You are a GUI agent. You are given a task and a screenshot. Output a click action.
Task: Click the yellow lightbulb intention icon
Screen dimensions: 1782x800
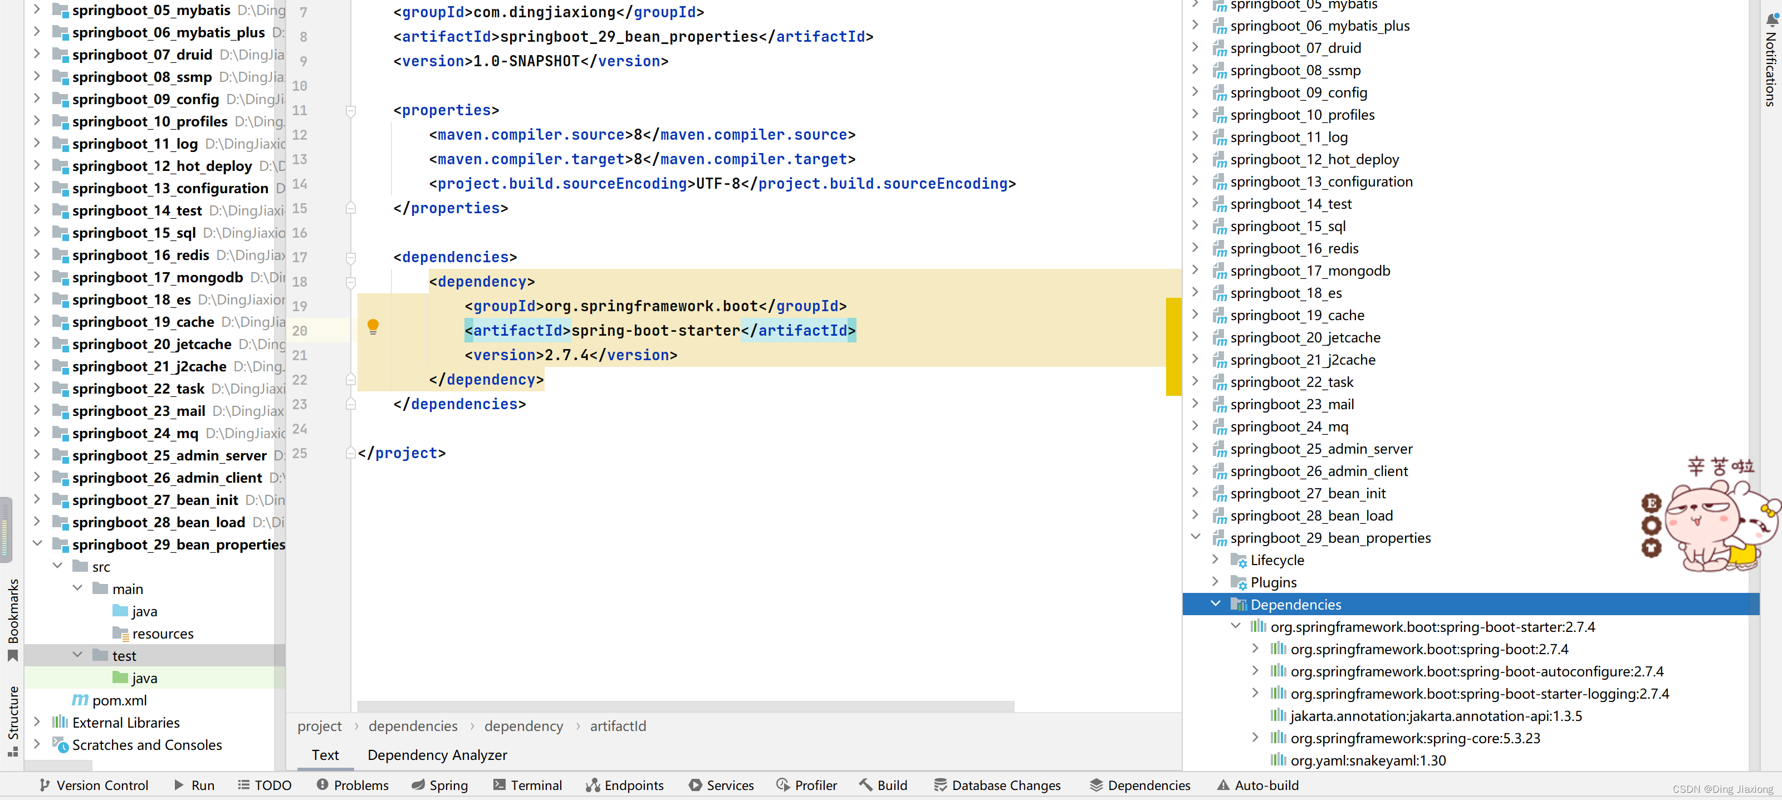373,326
